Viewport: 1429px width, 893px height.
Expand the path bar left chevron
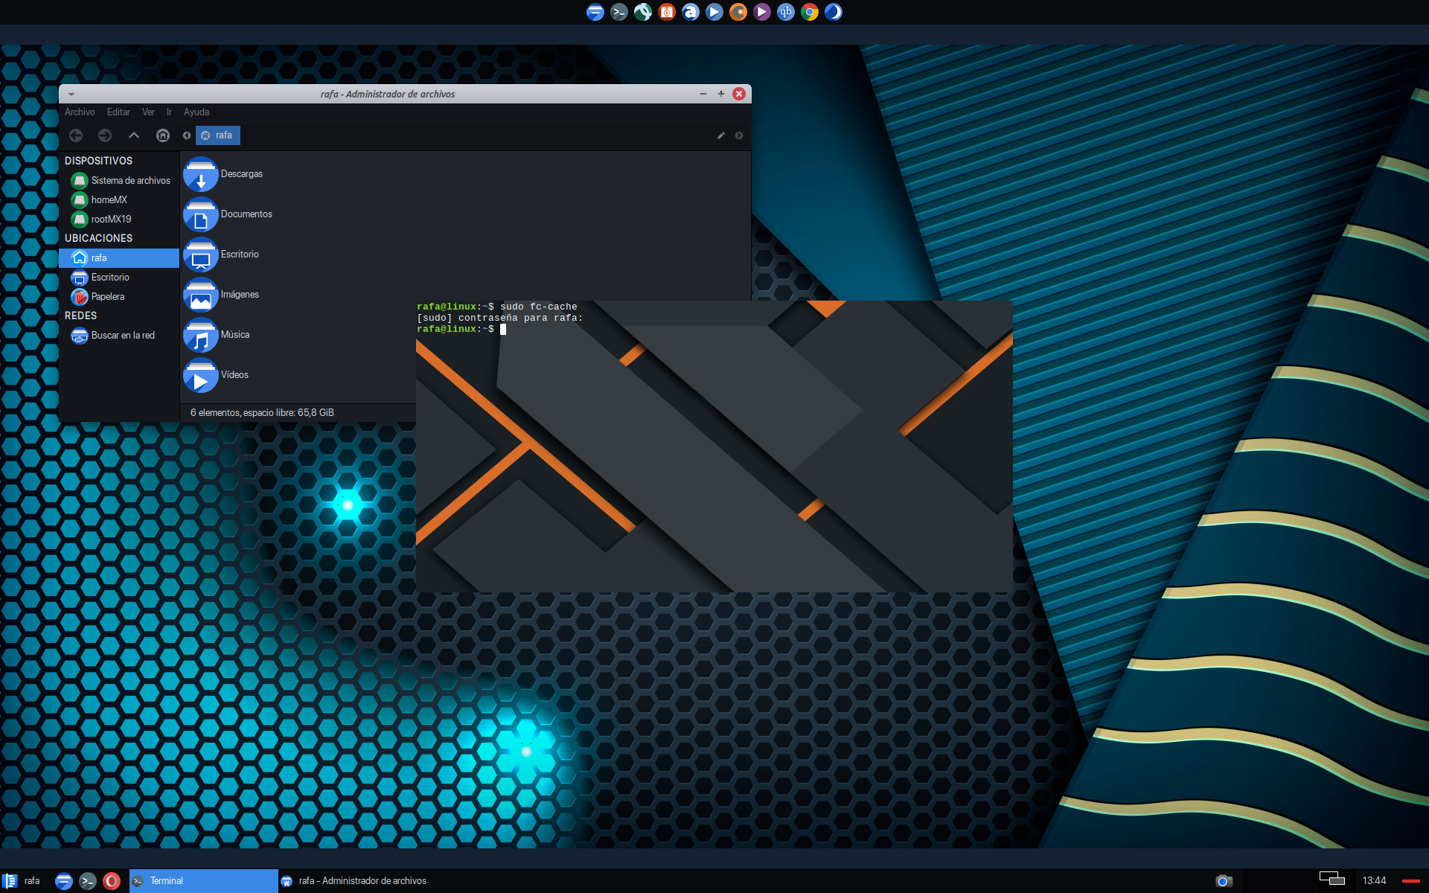[x=187, y=135]
